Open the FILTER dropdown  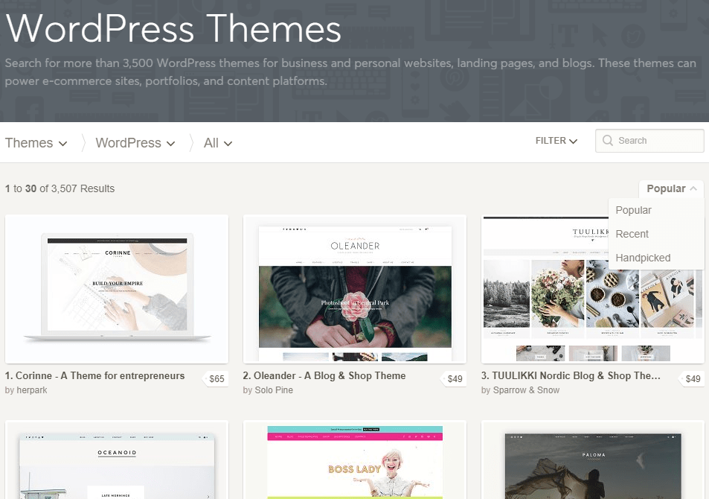point(556,141)
